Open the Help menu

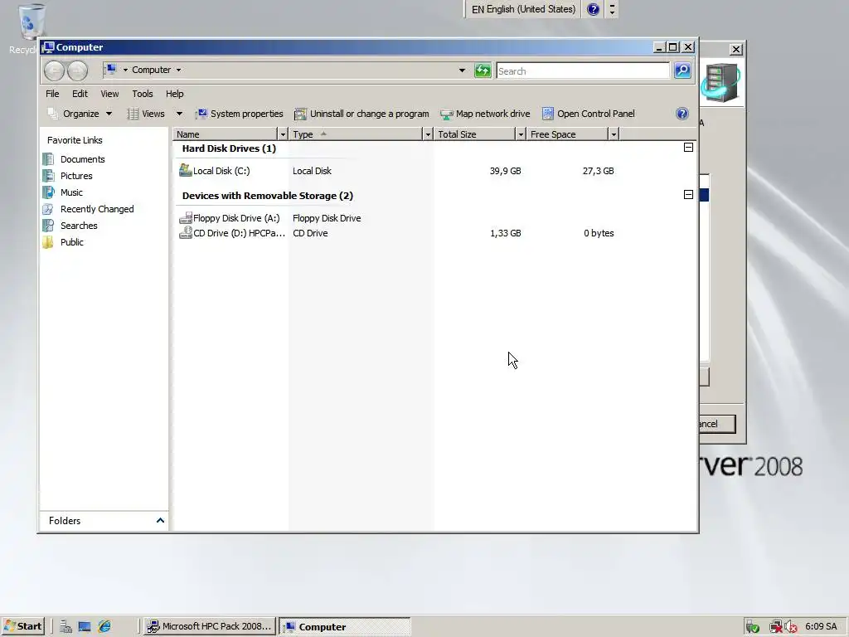pos(174,94)
